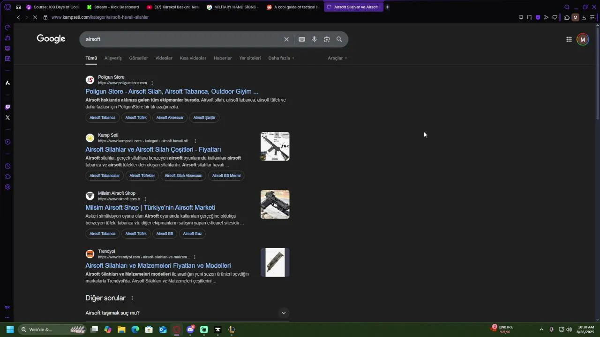This screenshot has height=337, width=600.
Task: Open Twitch in the Opera sidebar
Action: click(x=7, y=107)
